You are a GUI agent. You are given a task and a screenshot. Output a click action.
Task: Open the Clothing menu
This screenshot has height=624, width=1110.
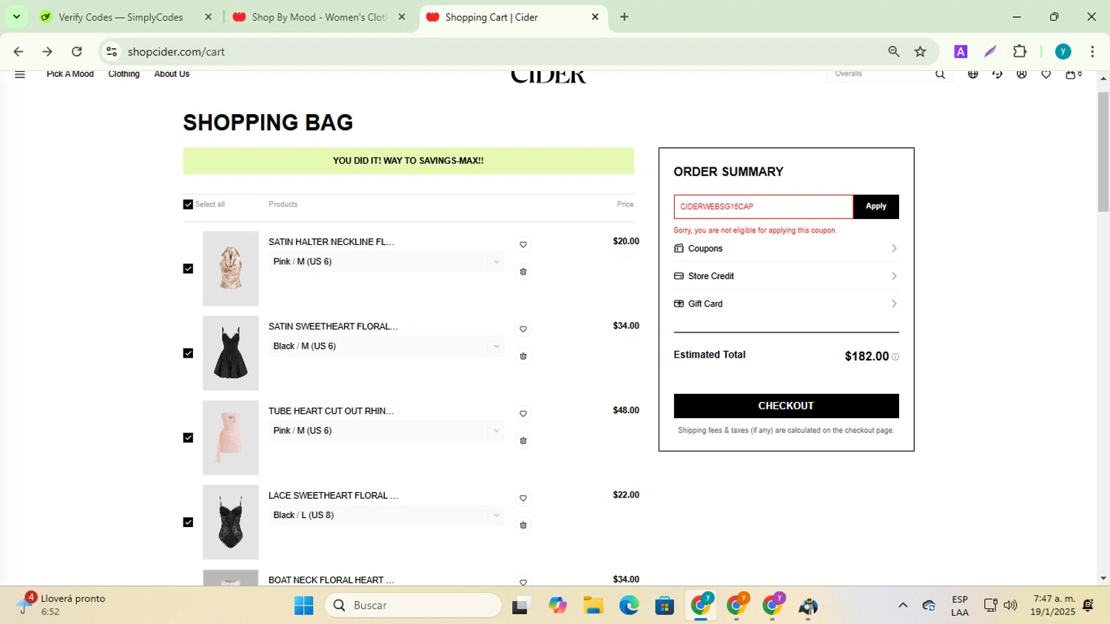(x=124, y=74)
